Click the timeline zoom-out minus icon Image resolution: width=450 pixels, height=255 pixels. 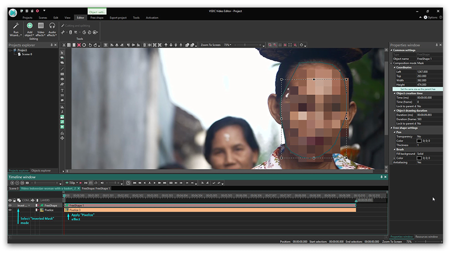(x=17, y=182)
